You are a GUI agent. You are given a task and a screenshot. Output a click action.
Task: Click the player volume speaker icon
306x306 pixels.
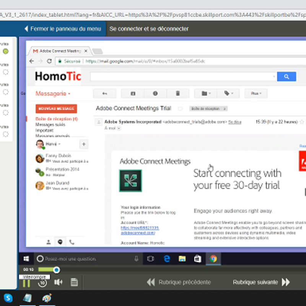click(x=58, y=282)
